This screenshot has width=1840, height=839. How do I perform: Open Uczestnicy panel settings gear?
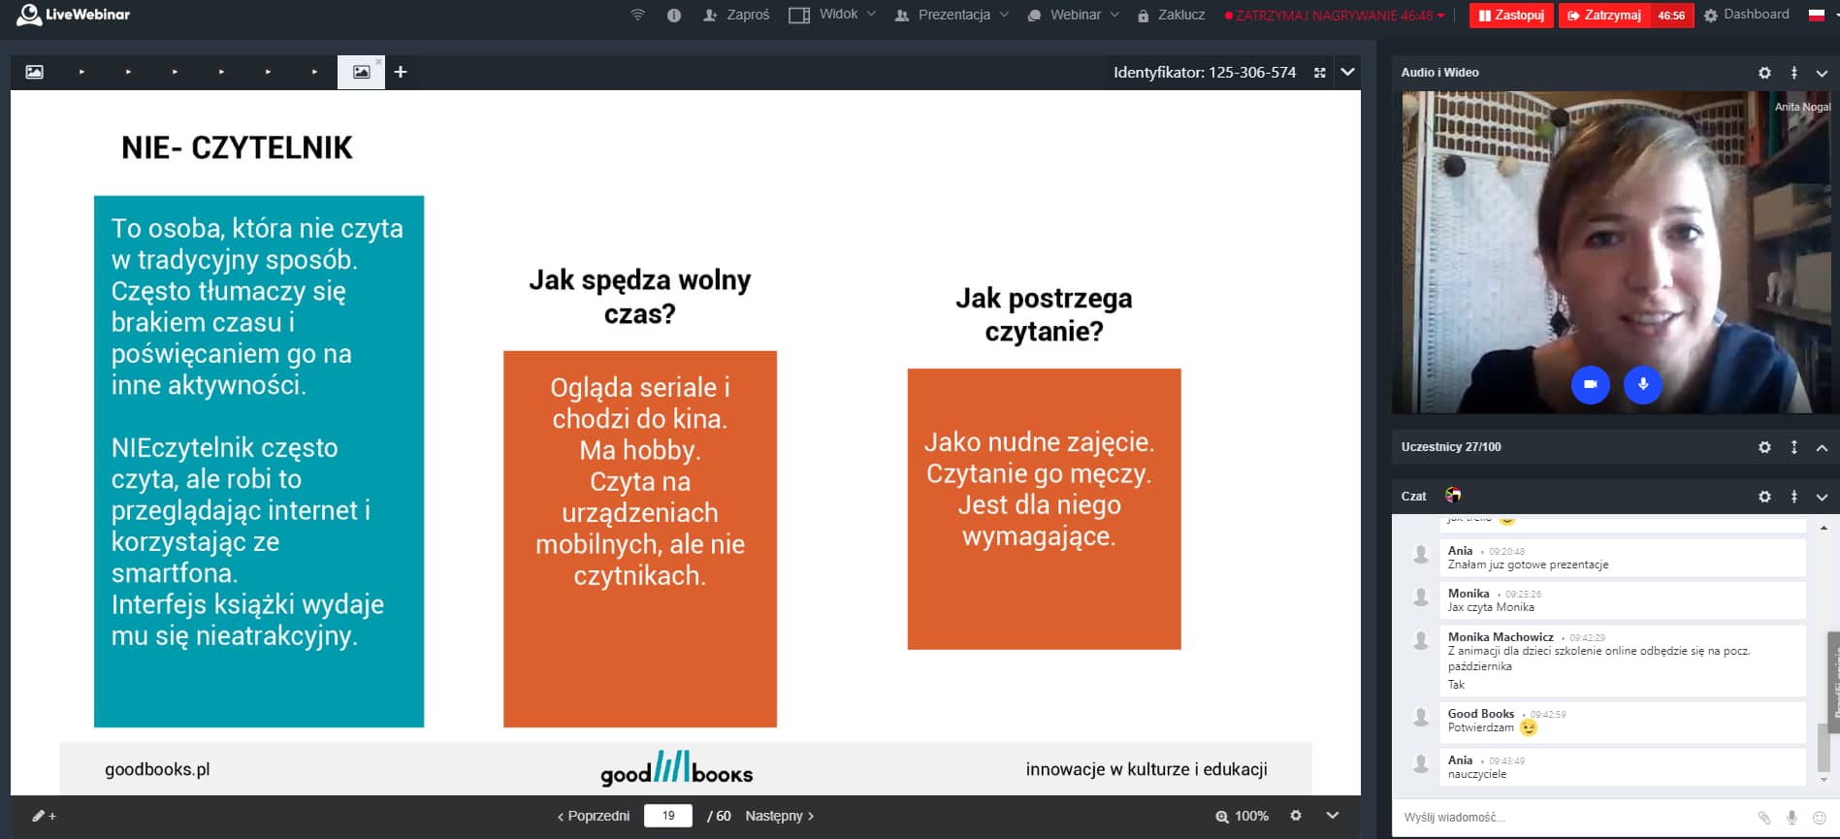point(1764,447)
